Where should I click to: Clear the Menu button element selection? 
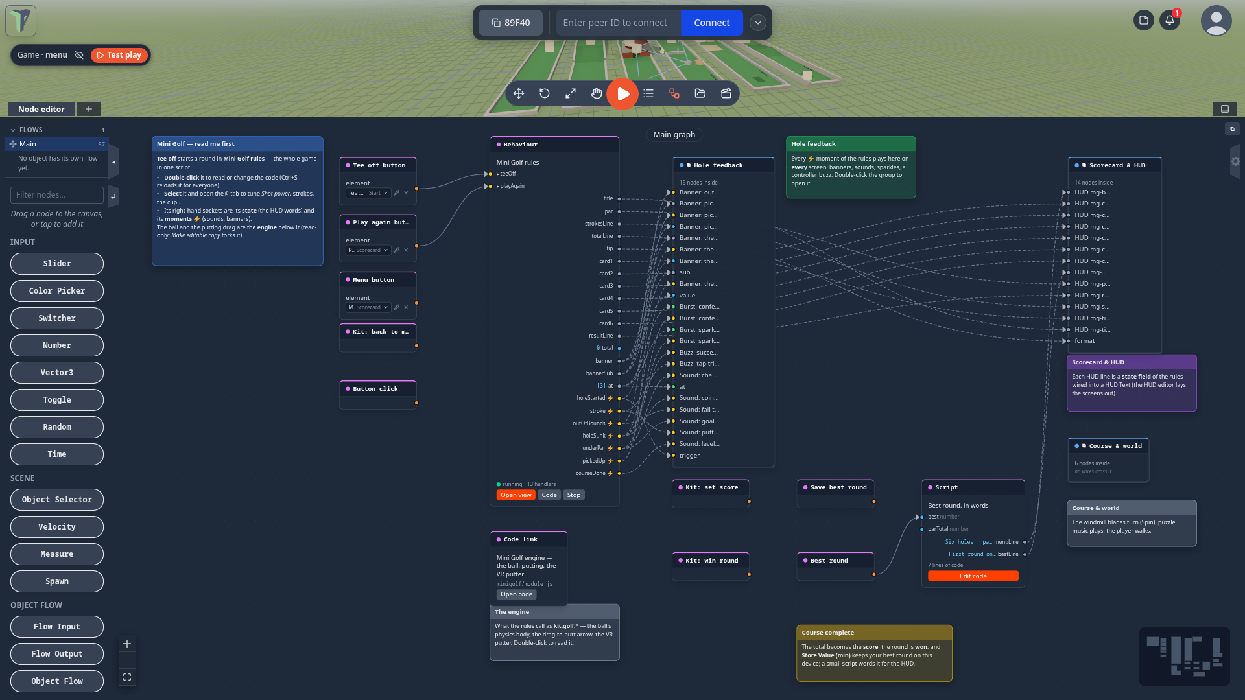407,307
